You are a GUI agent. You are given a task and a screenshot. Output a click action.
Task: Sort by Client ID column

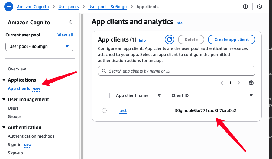pyautogui.click(x=251, y=95)
